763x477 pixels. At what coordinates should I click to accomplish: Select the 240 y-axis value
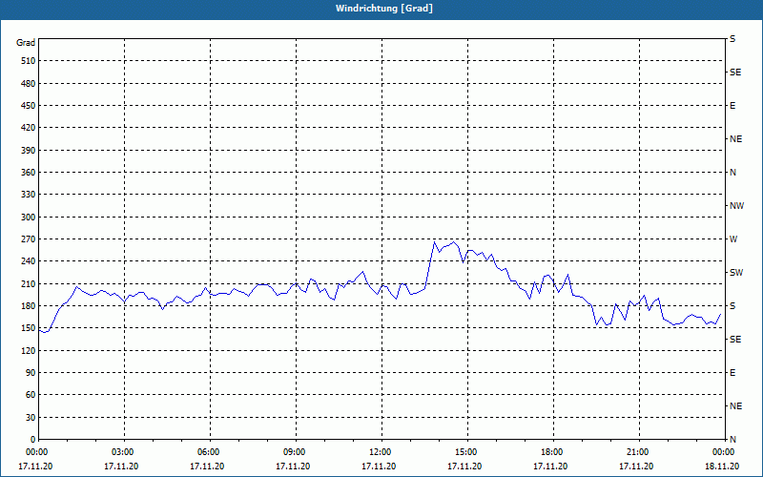(x=29, y=260)
